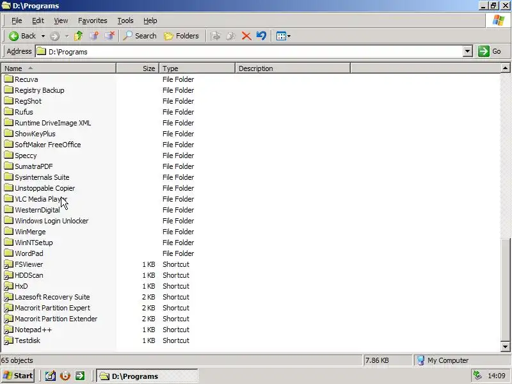Select the VLC Media Player folder icon
Screen dimensions: 512x384
[x=9, y=199]
